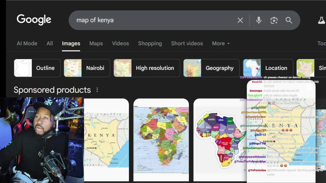The image size is (326, 183).
Task: Select the Shopping tab
Action: pyautogui.click(x=150, y=43)
